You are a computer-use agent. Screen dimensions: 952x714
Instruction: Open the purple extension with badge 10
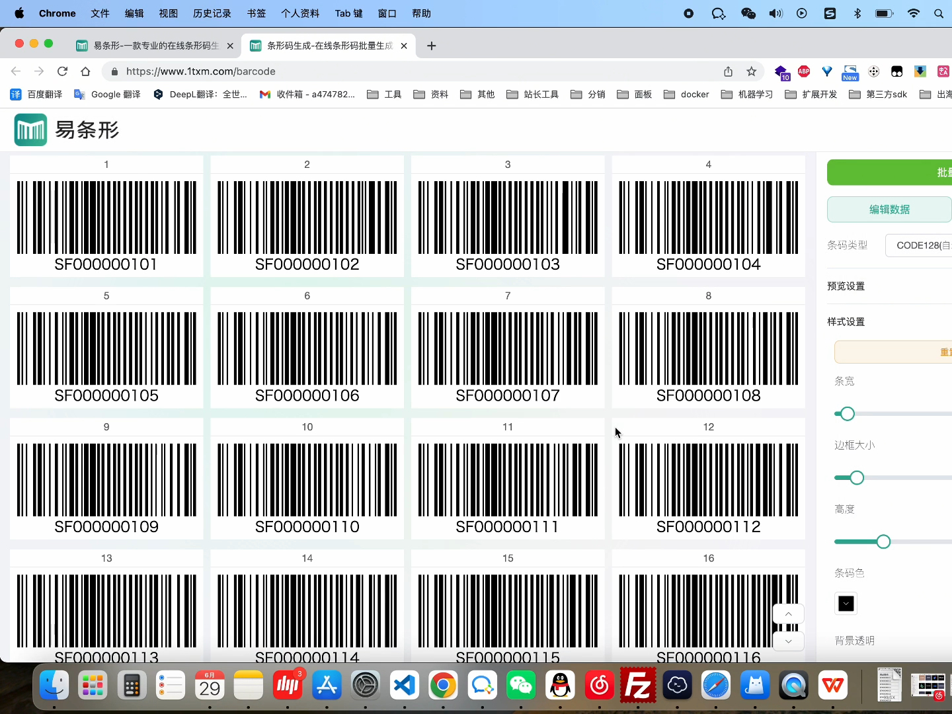click(781, 72)
